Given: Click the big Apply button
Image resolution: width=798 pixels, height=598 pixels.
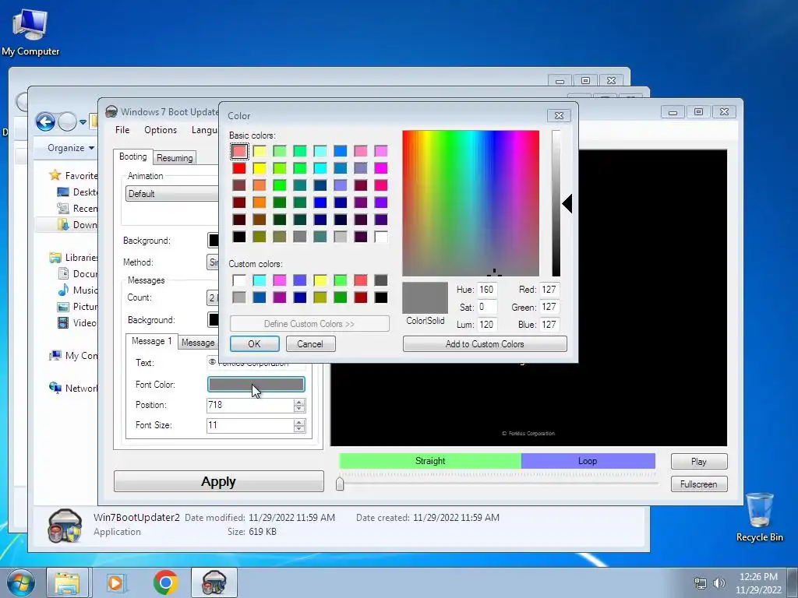Looking at the screenshot, I should point(219,481).
